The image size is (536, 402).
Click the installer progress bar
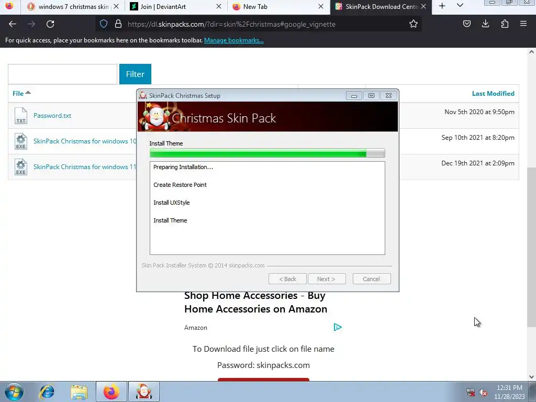coord(267,153)
